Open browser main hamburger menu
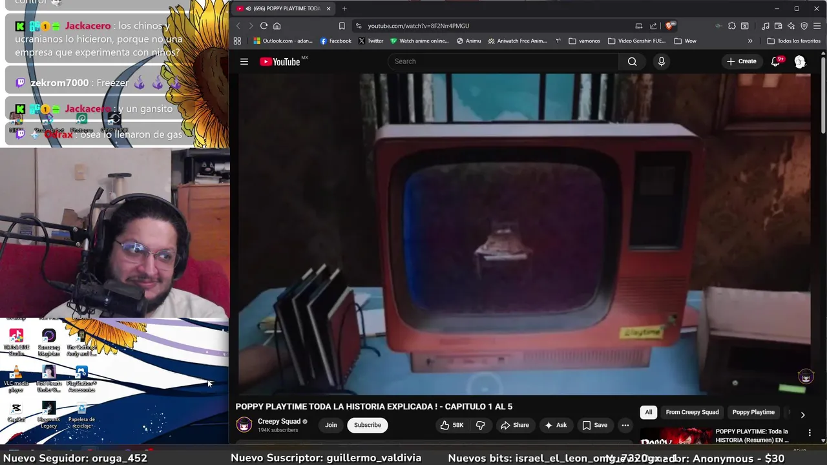 tap(817, 26)
